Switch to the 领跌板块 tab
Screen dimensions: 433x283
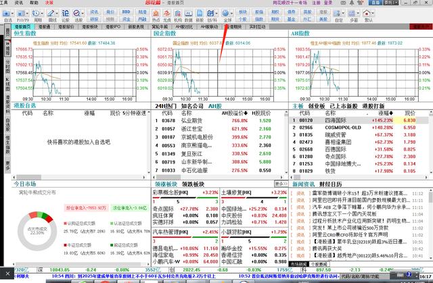coord(193,184)
